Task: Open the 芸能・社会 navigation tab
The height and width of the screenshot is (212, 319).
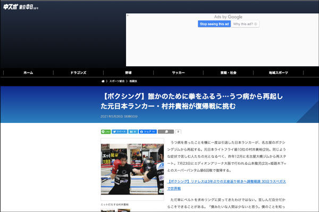Action: click(x=229, y=73)
